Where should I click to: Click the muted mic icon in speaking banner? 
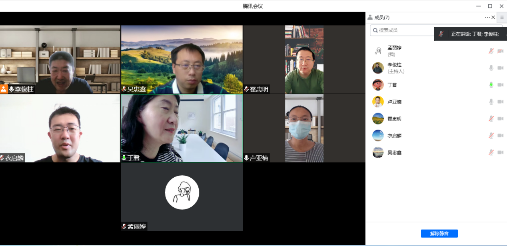coord(441,34)
